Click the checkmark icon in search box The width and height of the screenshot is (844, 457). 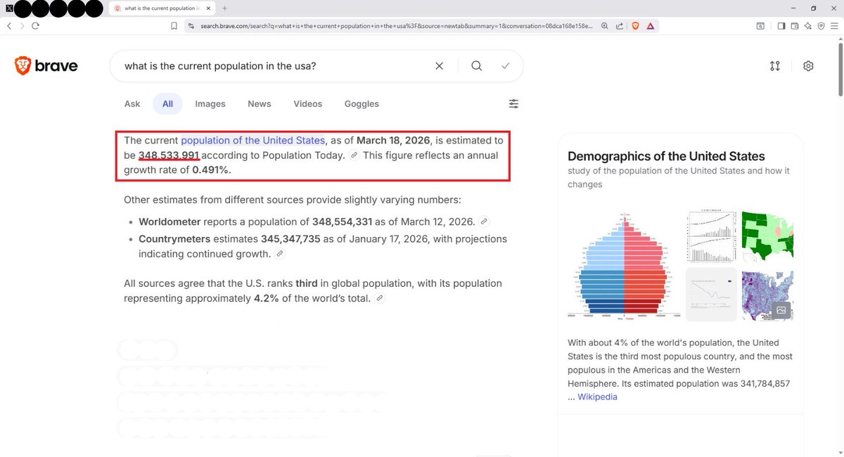coord(505,66)
